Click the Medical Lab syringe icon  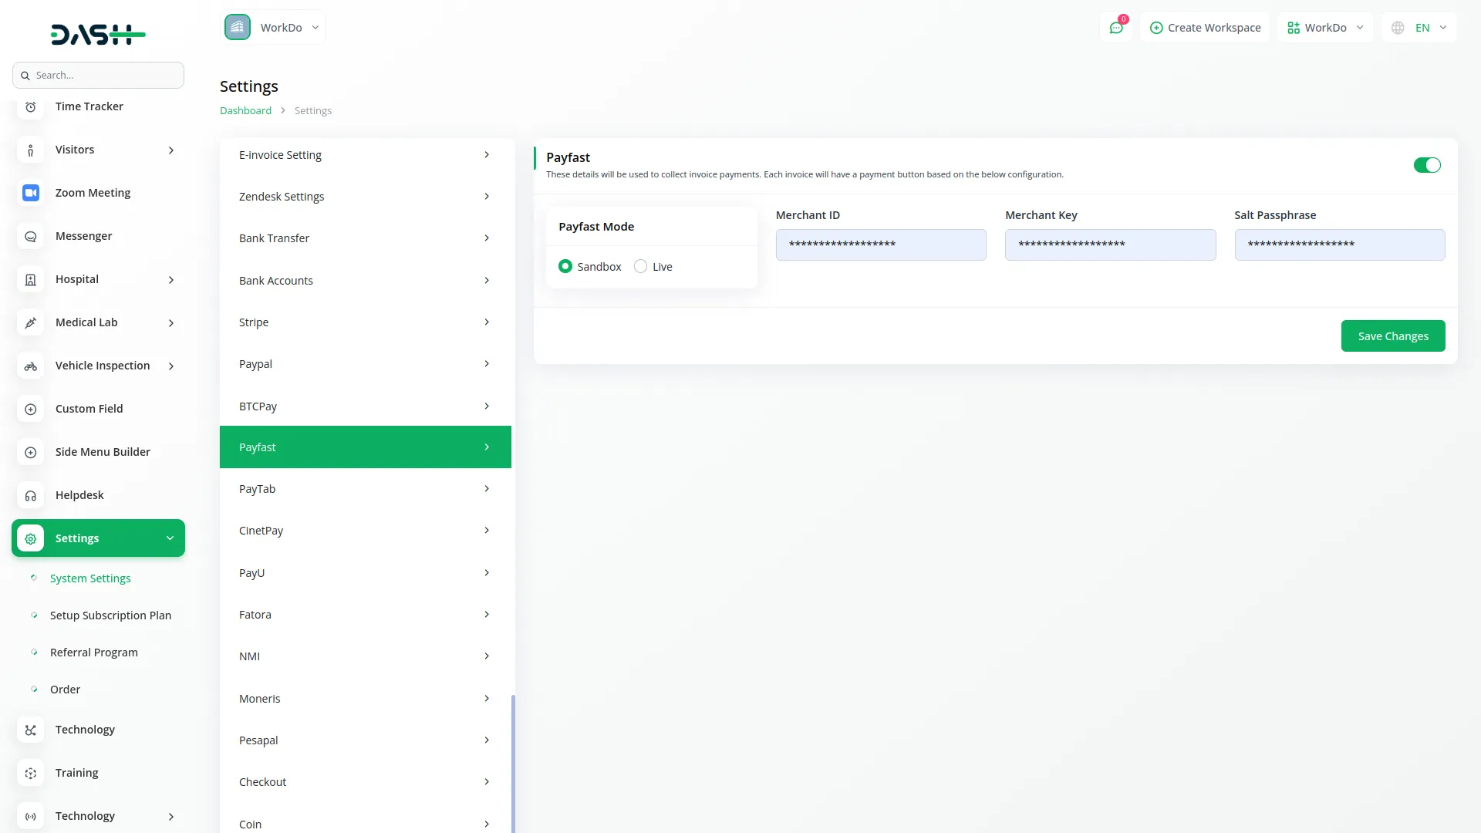[31, 322]
